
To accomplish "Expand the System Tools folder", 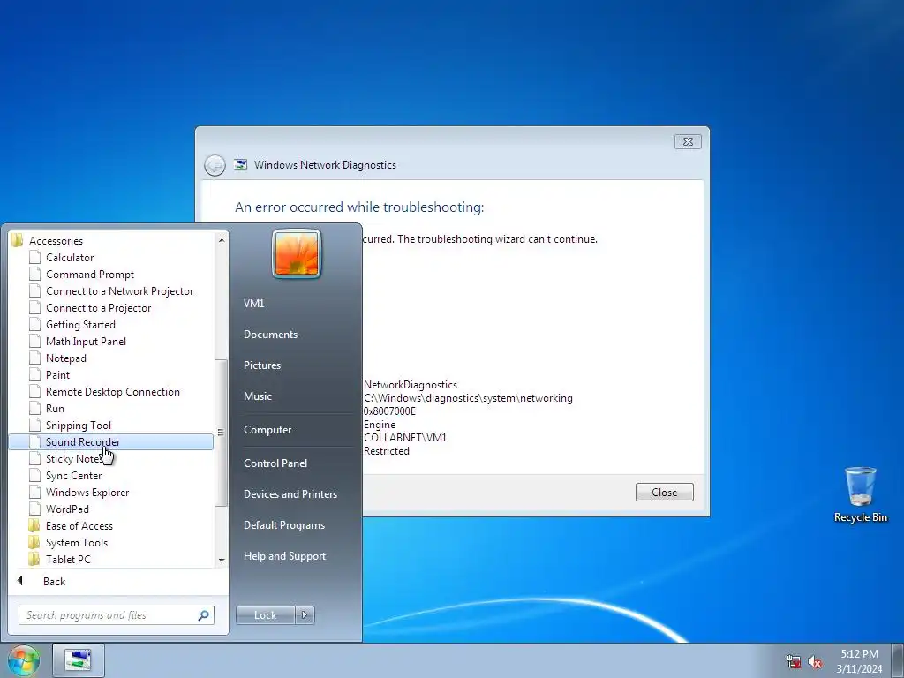I will 77,543.
